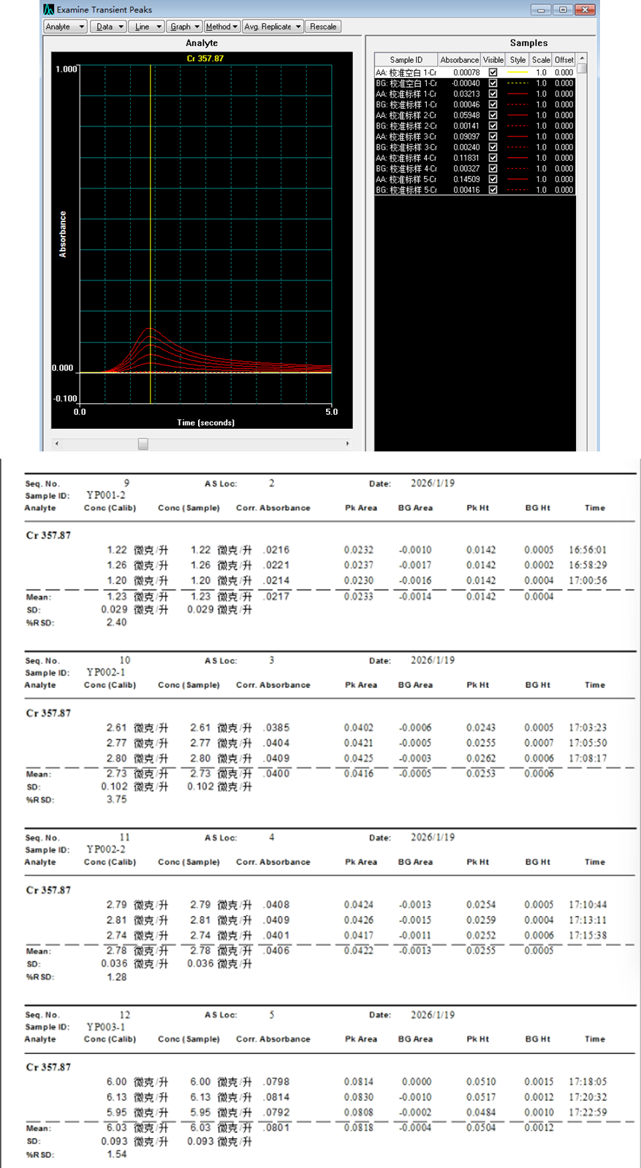Click the dashed line style of BG 校准空白 1-Cr
Screen dimensions: 641x1168
517,83
